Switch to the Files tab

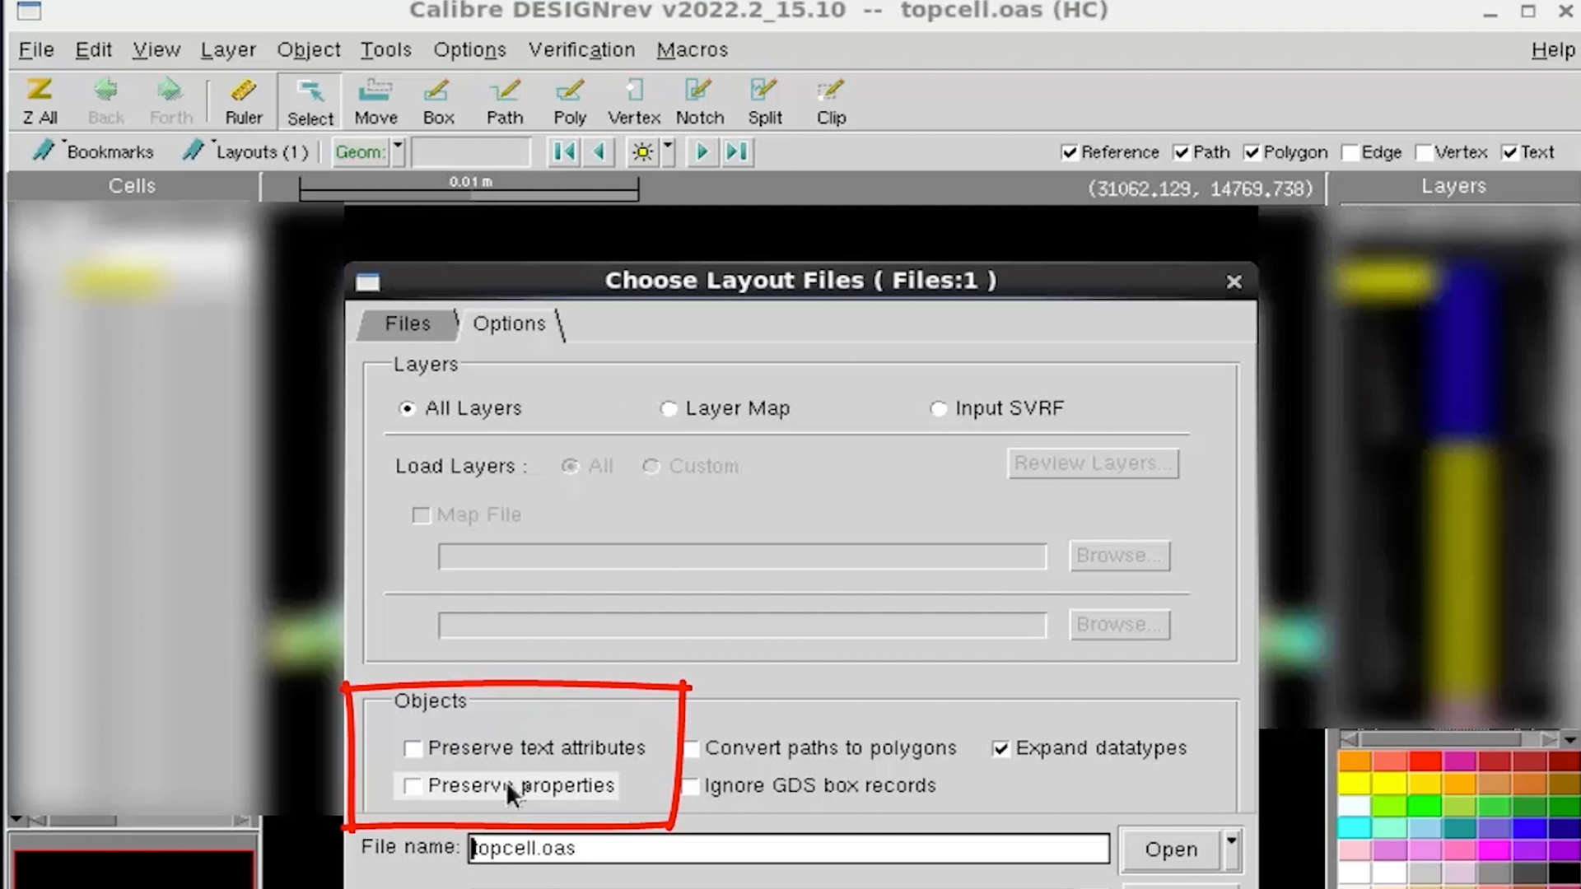pos(406,323)
